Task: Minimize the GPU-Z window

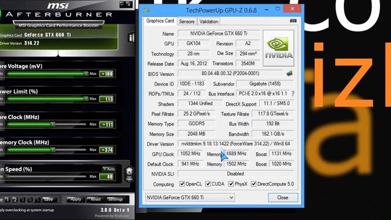Action: [x=266, y=10]
